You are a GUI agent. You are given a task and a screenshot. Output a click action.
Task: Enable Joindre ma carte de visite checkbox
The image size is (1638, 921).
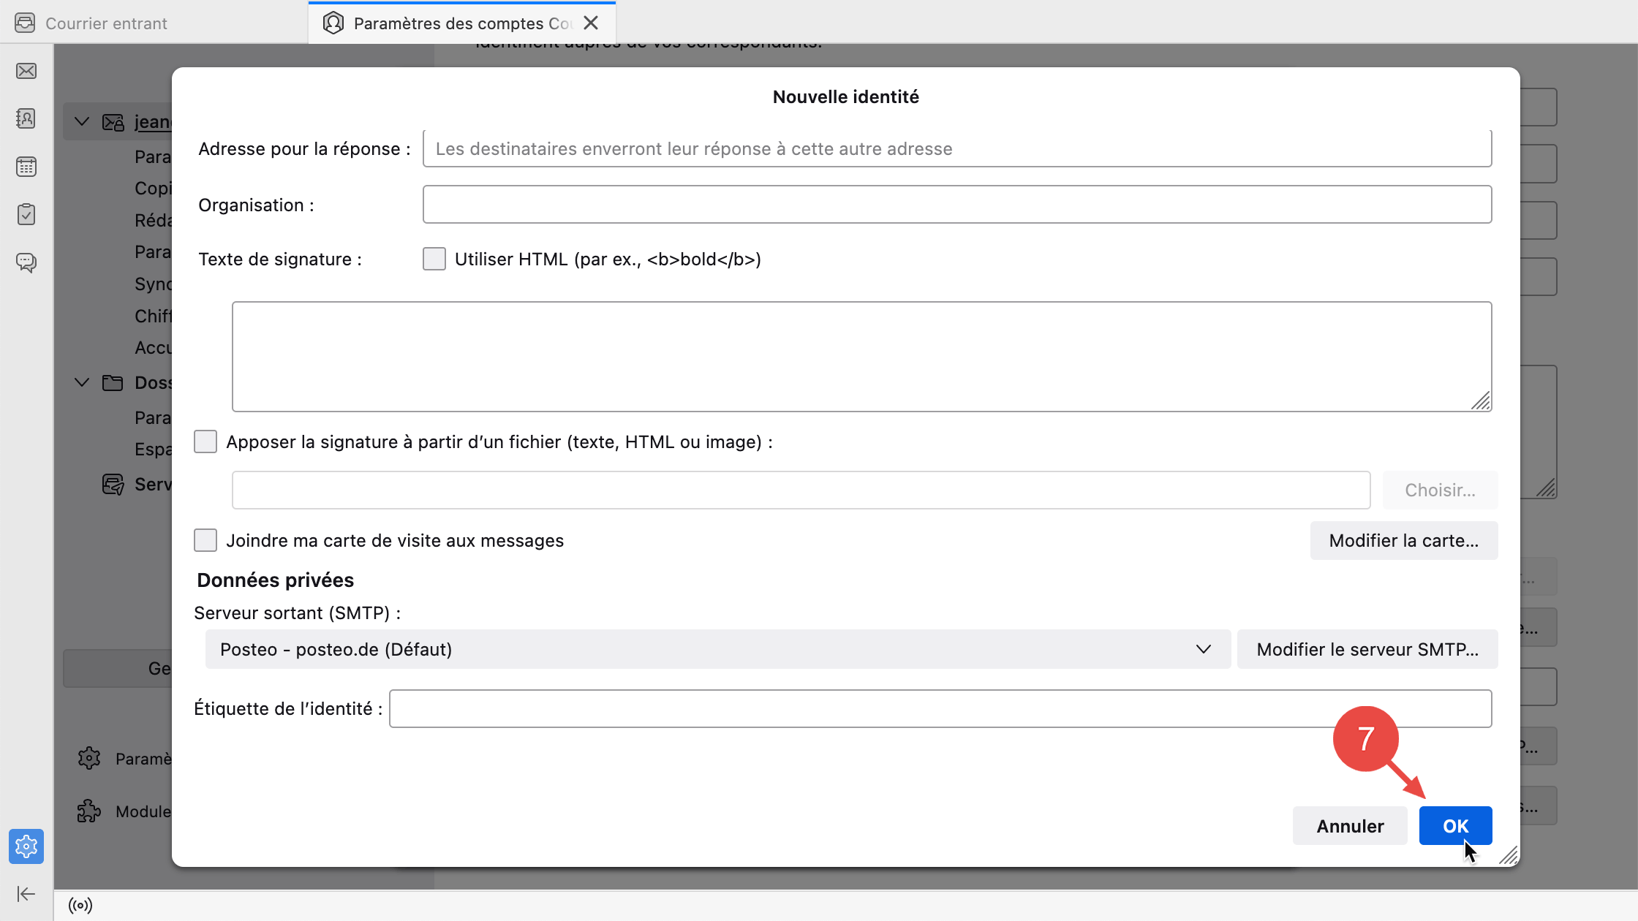(205, 540)
